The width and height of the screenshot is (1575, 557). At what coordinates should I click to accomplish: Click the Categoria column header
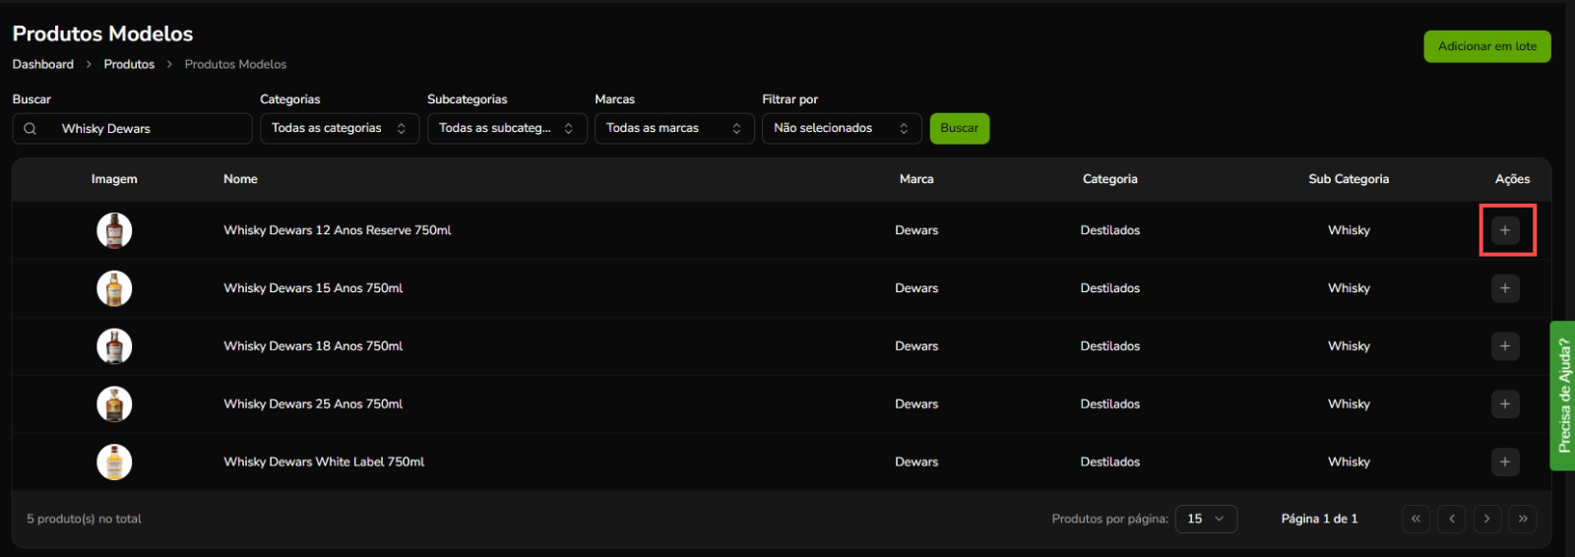pyautogui.click(x=1110, y=179)
